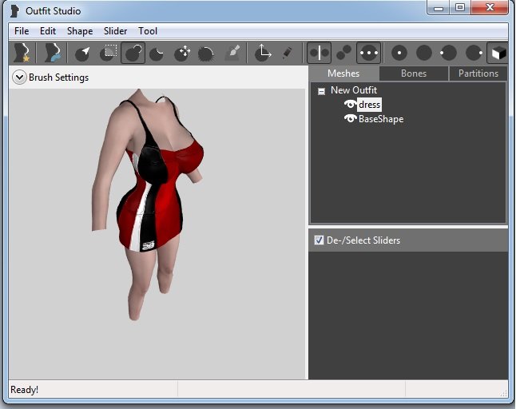Screen dimensions: 516x409
Task: Switch to the Bones tab
Action: point(413,73)
